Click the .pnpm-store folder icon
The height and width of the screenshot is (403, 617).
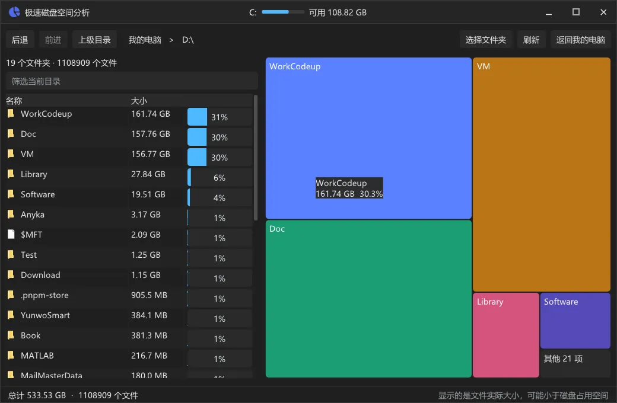point(11,295)
